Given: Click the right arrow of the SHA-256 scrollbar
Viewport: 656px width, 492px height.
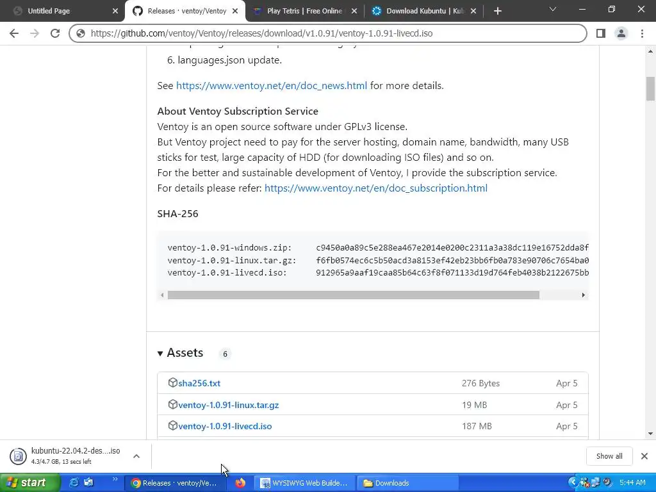Looking at the screenshot, I should [583, 295].
